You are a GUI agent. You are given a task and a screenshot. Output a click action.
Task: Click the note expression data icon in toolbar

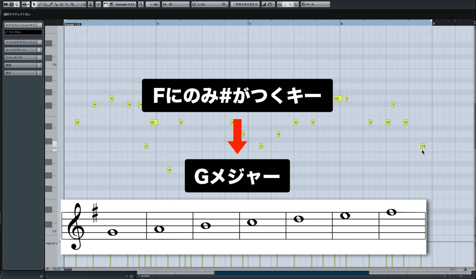[98, 4]
